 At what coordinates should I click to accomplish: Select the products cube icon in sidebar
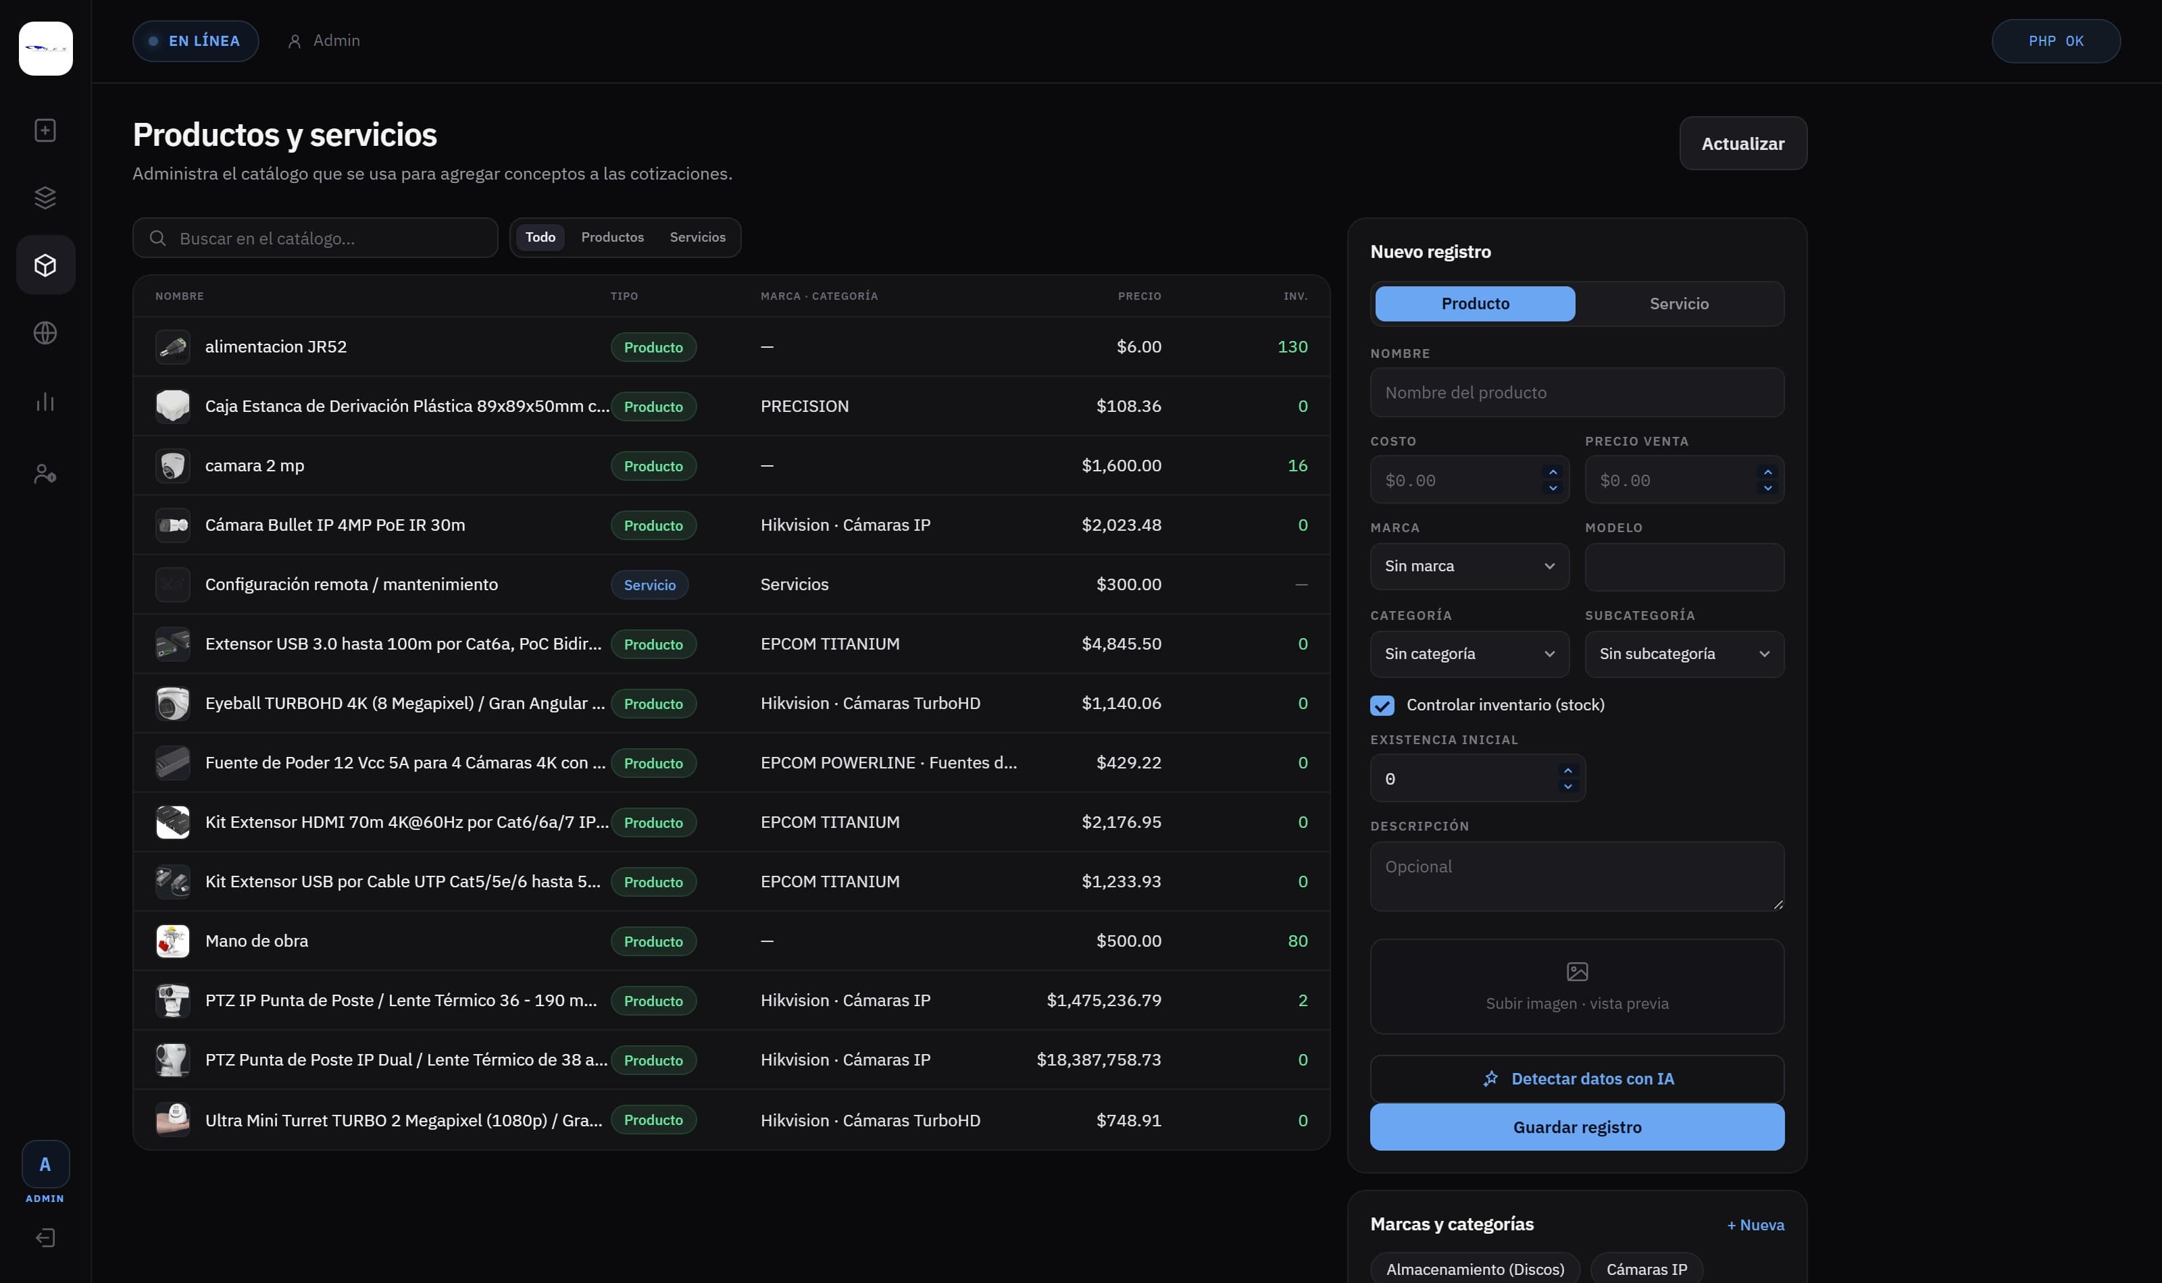[x=45, y=265]
